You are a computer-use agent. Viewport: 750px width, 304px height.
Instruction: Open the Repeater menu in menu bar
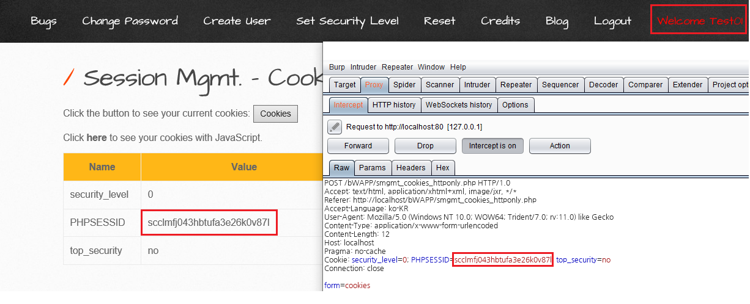(398, 67)
